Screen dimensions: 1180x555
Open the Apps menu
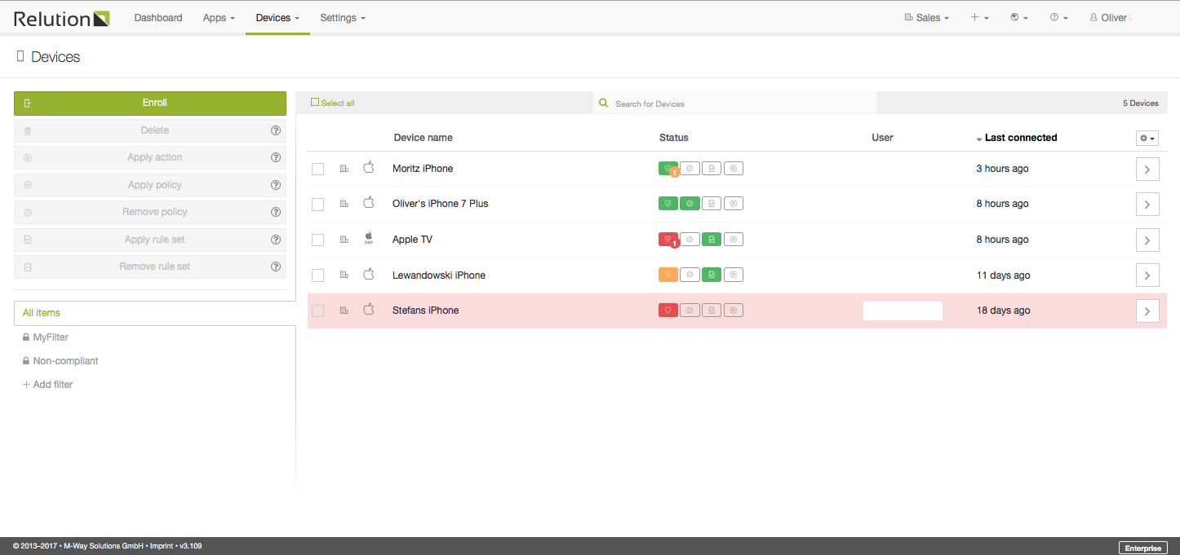tap(219, 18)
